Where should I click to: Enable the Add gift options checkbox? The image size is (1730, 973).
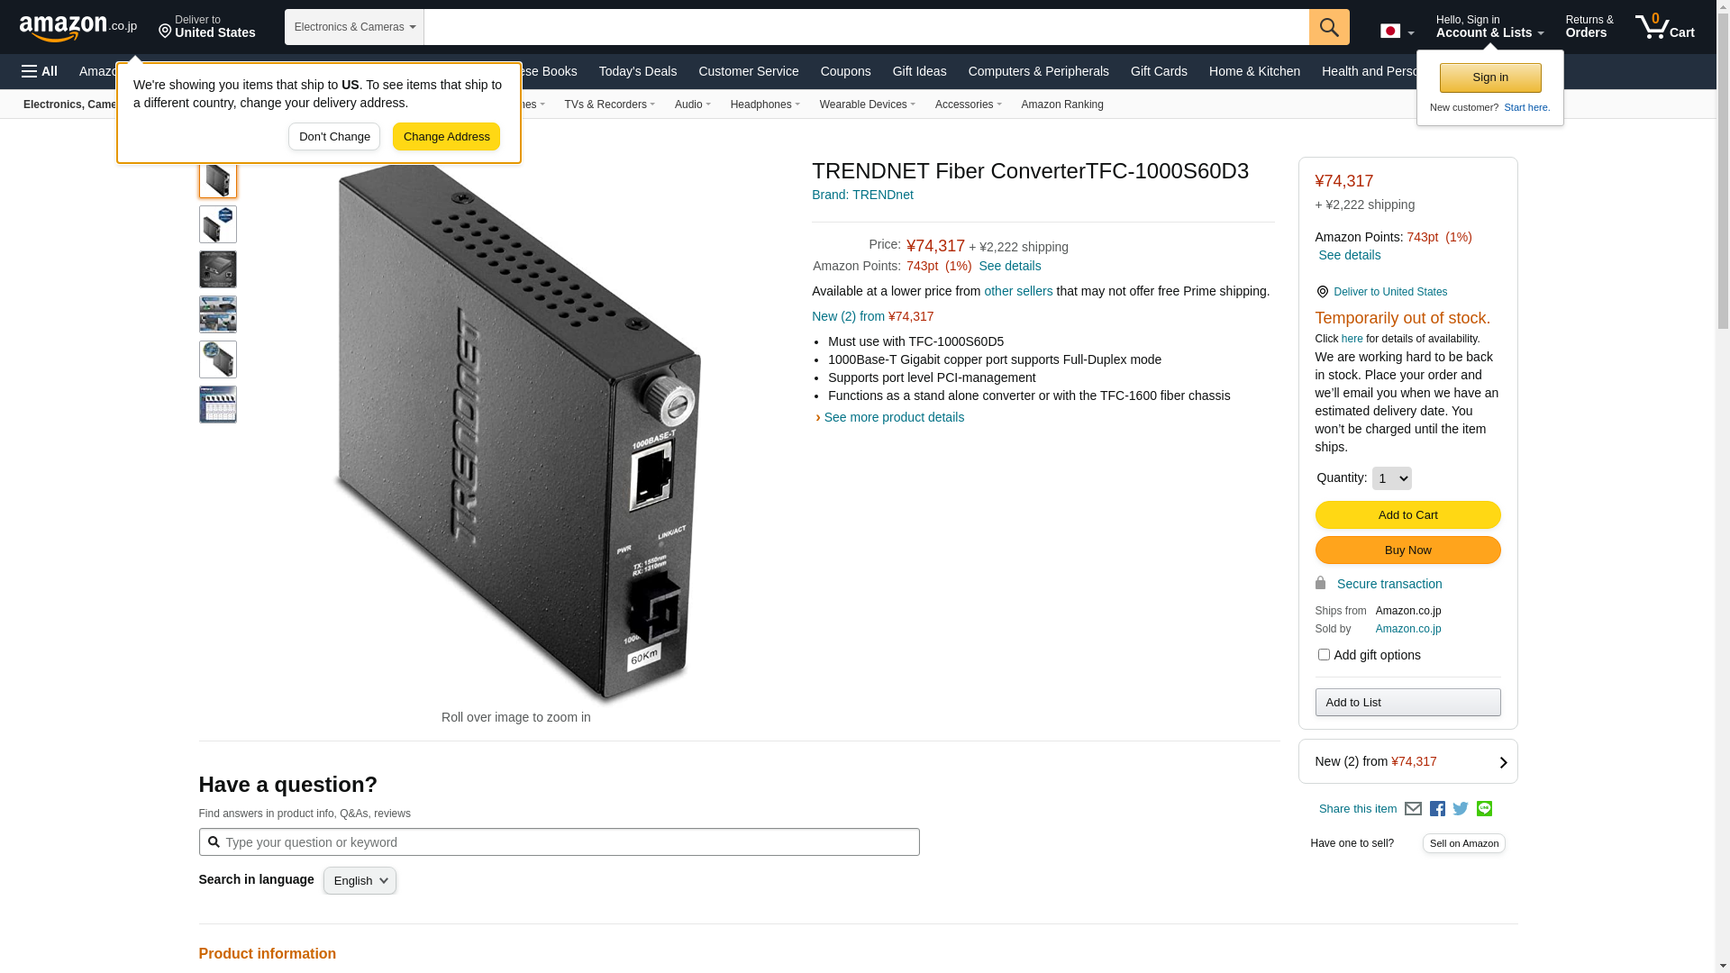click(1324, 655)
